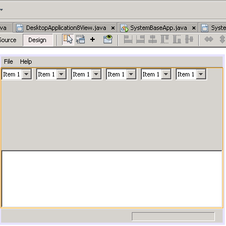Click the plus add icon in toolbar
This screenshot has height=226, width=226.
[x=93, y=39]
